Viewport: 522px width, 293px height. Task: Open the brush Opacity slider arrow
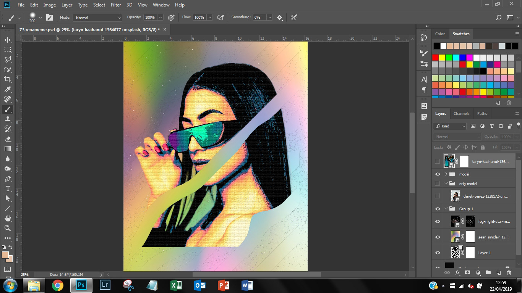point(160,18)
